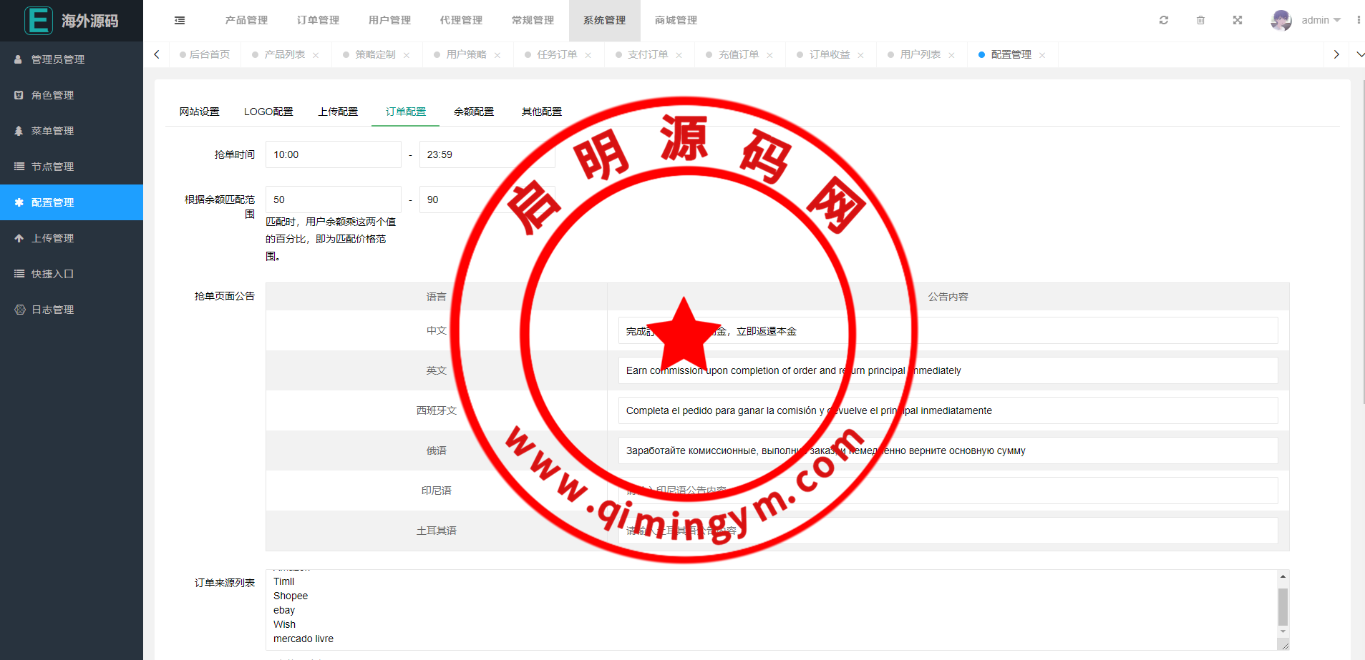Screen dimensions: 1365x660
Task: Toggle fullscreen with the expand icon
Action: click(x=1238, y=20)
